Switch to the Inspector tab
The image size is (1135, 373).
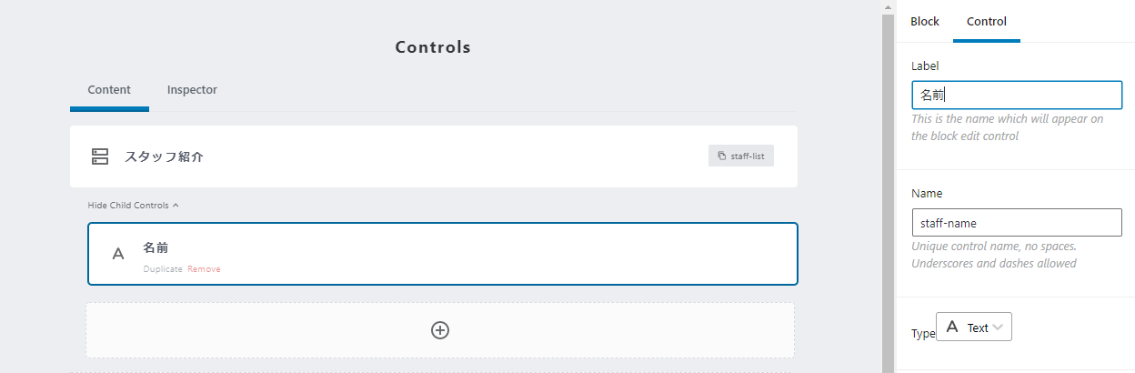(192, 90)
